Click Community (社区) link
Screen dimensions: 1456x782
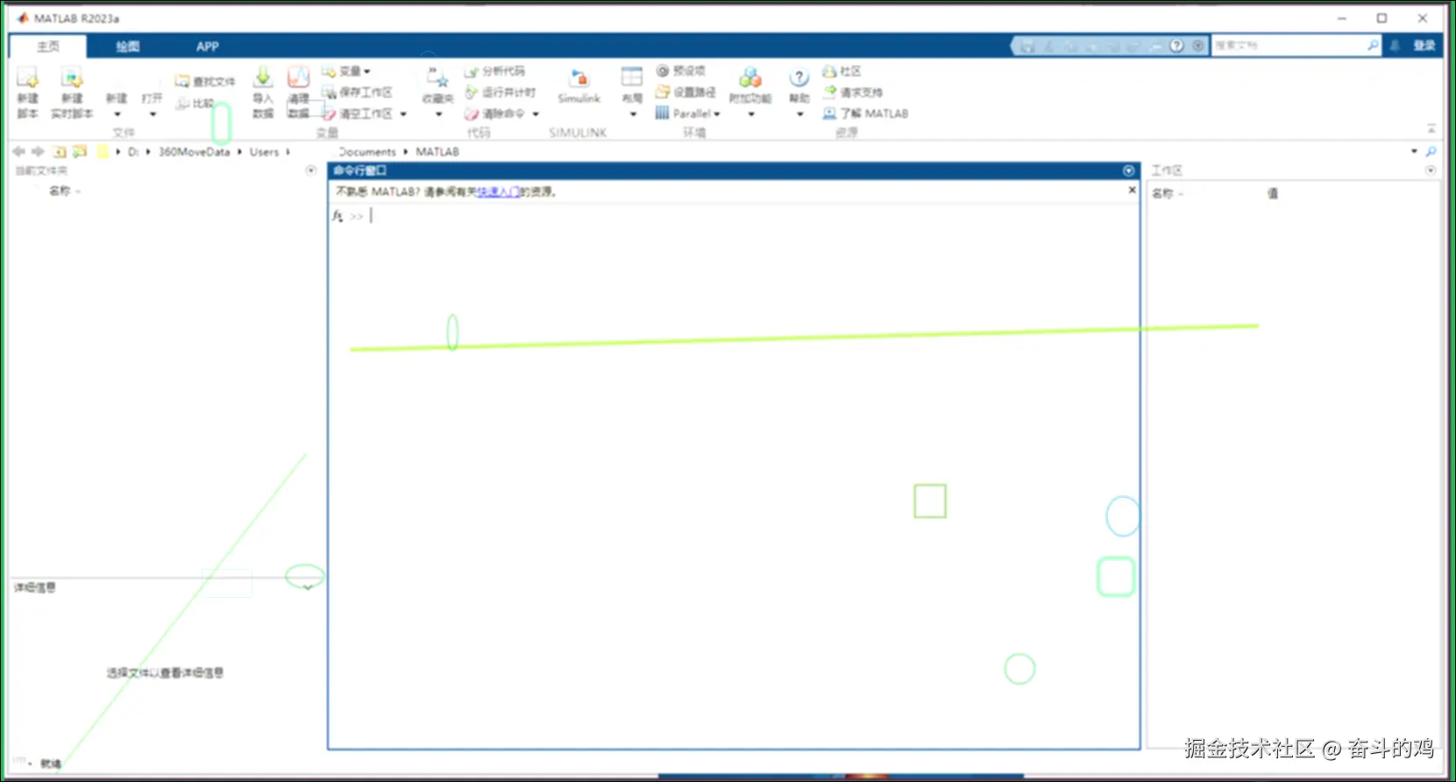(x=842, y=71)
